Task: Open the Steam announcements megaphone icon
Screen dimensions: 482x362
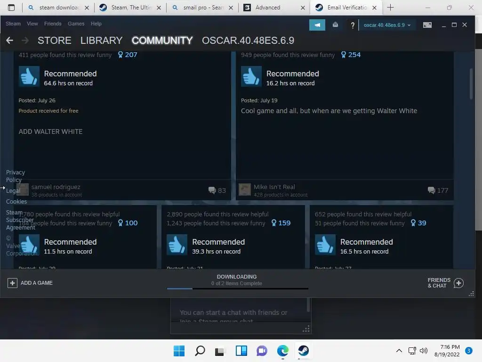Action: tap(317, 25)
